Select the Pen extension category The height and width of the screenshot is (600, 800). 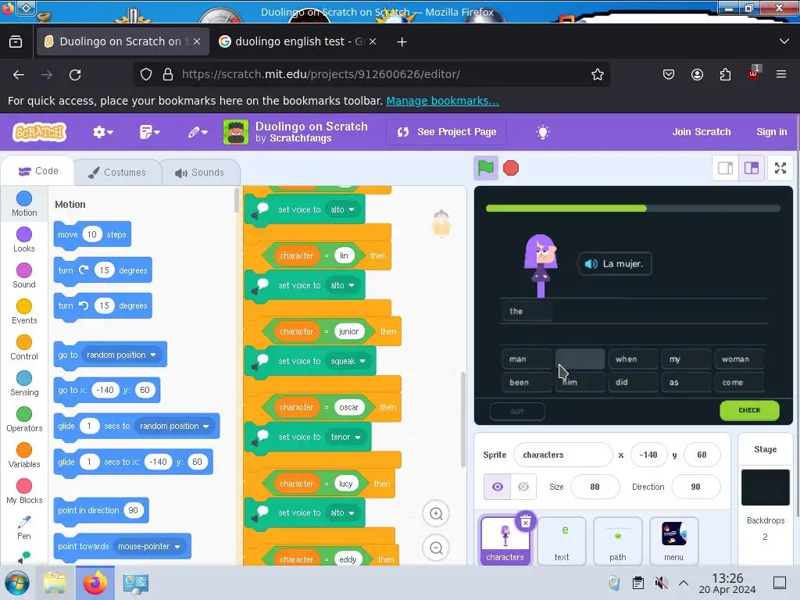coord(24,527)
